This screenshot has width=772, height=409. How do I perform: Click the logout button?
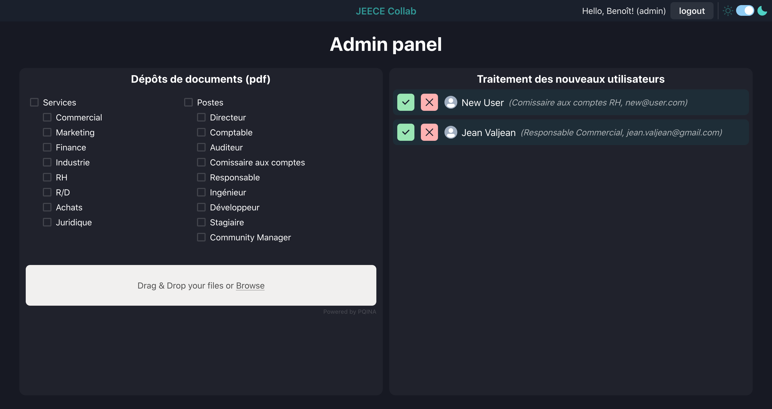tap(691, 11)
